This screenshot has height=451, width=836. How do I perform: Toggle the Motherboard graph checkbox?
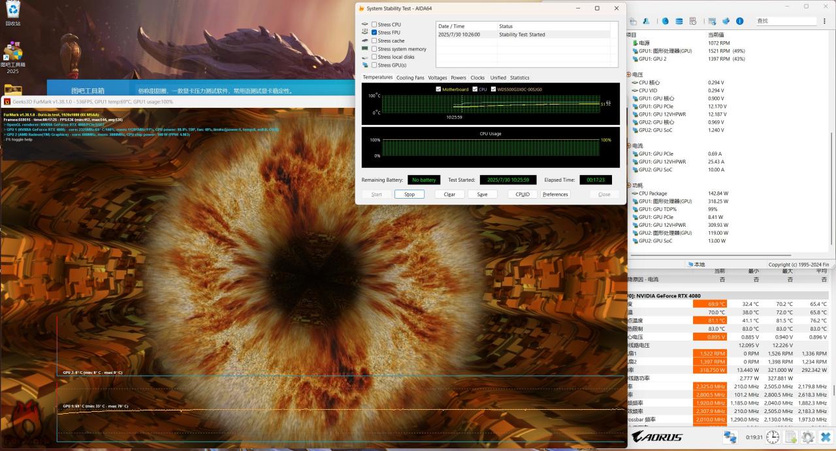point(438,89)
